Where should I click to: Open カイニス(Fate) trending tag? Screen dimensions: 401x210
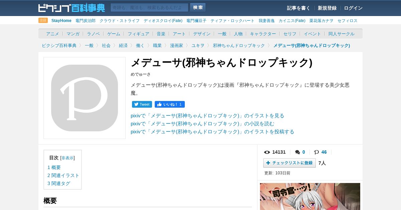(292, 21)
